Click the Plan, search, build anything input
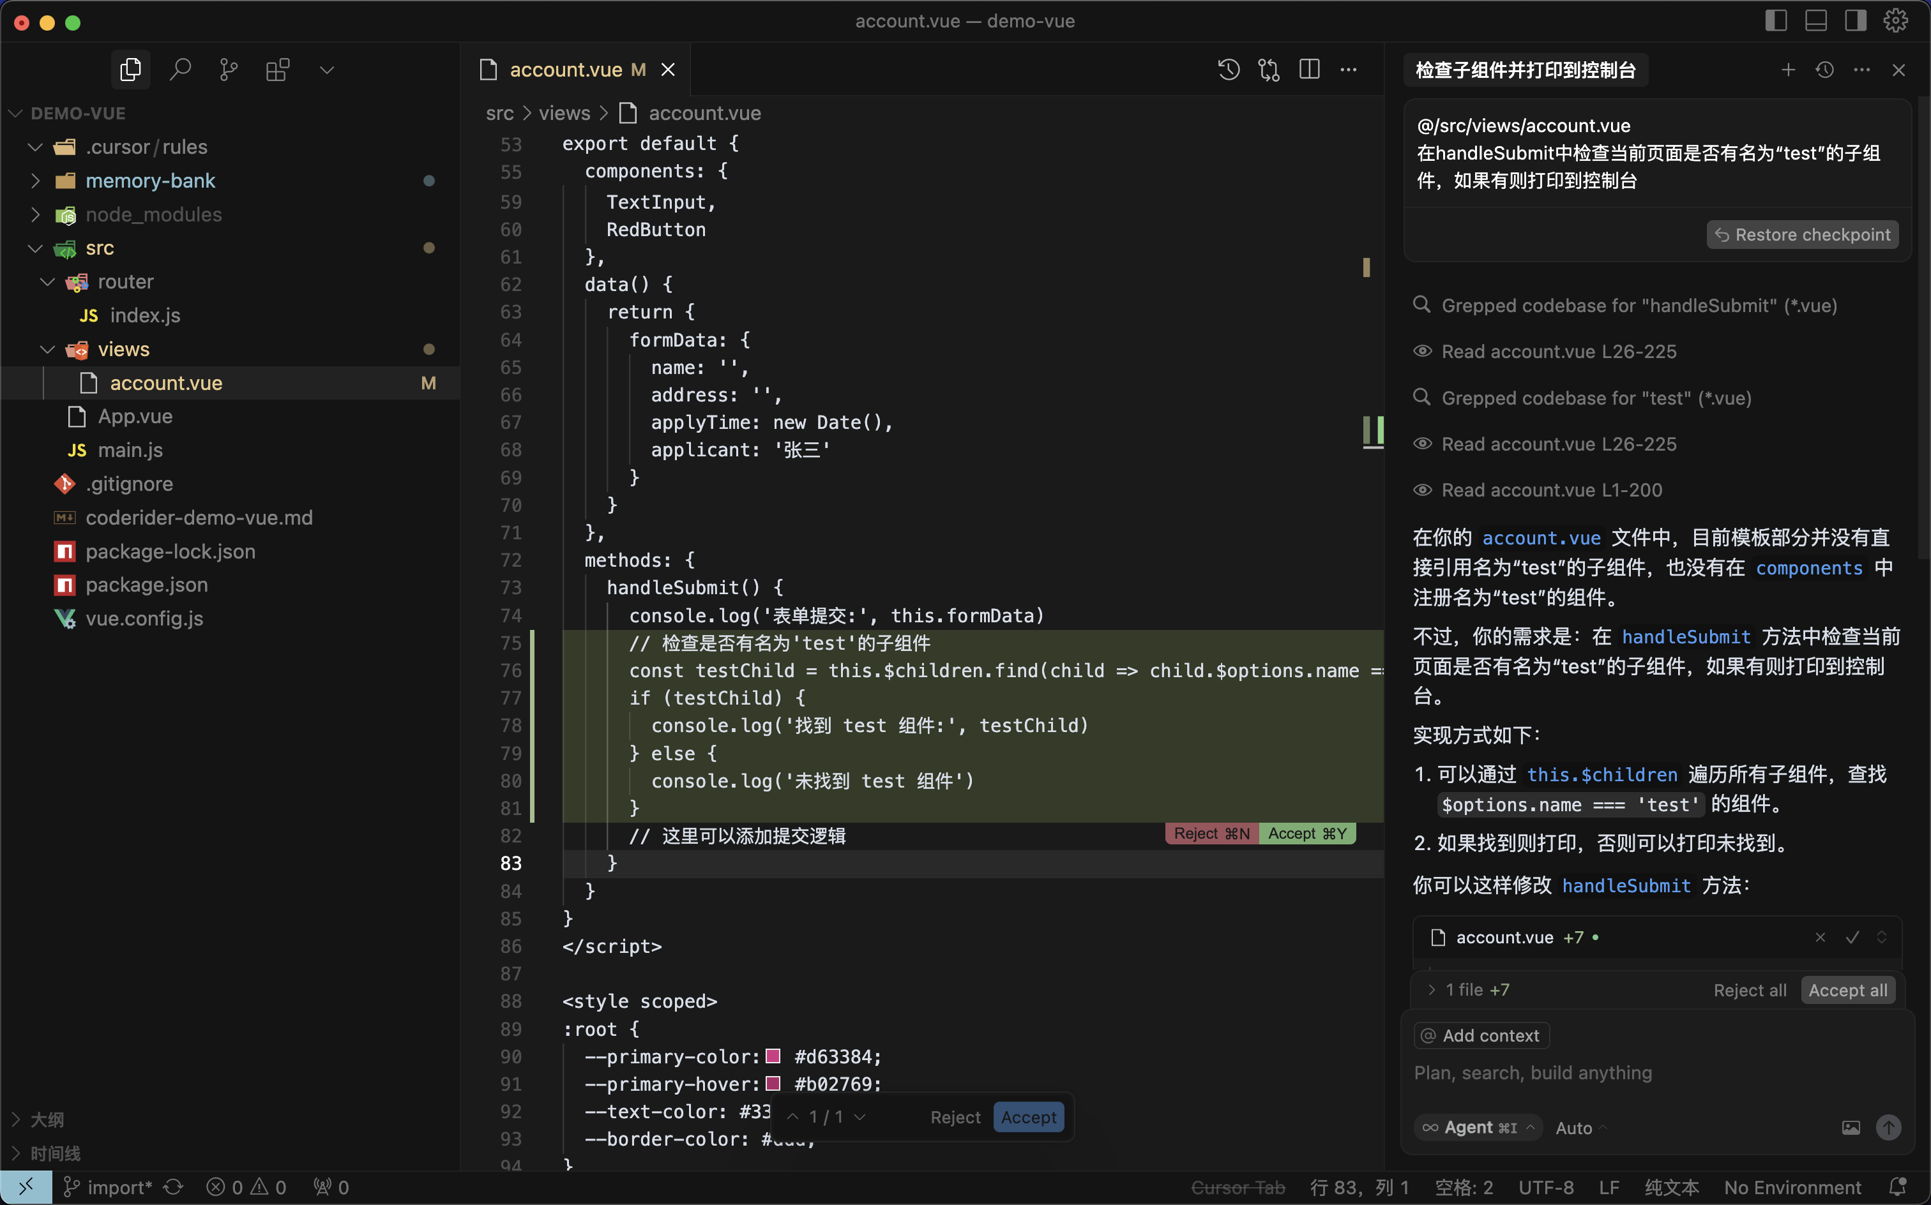The width and height of the screenshot is (1931, 1205). coord(1533,1073)
